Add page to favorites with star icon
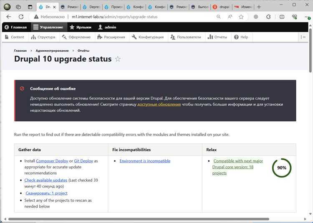This screenshot has height=223, width=313. 241,17
